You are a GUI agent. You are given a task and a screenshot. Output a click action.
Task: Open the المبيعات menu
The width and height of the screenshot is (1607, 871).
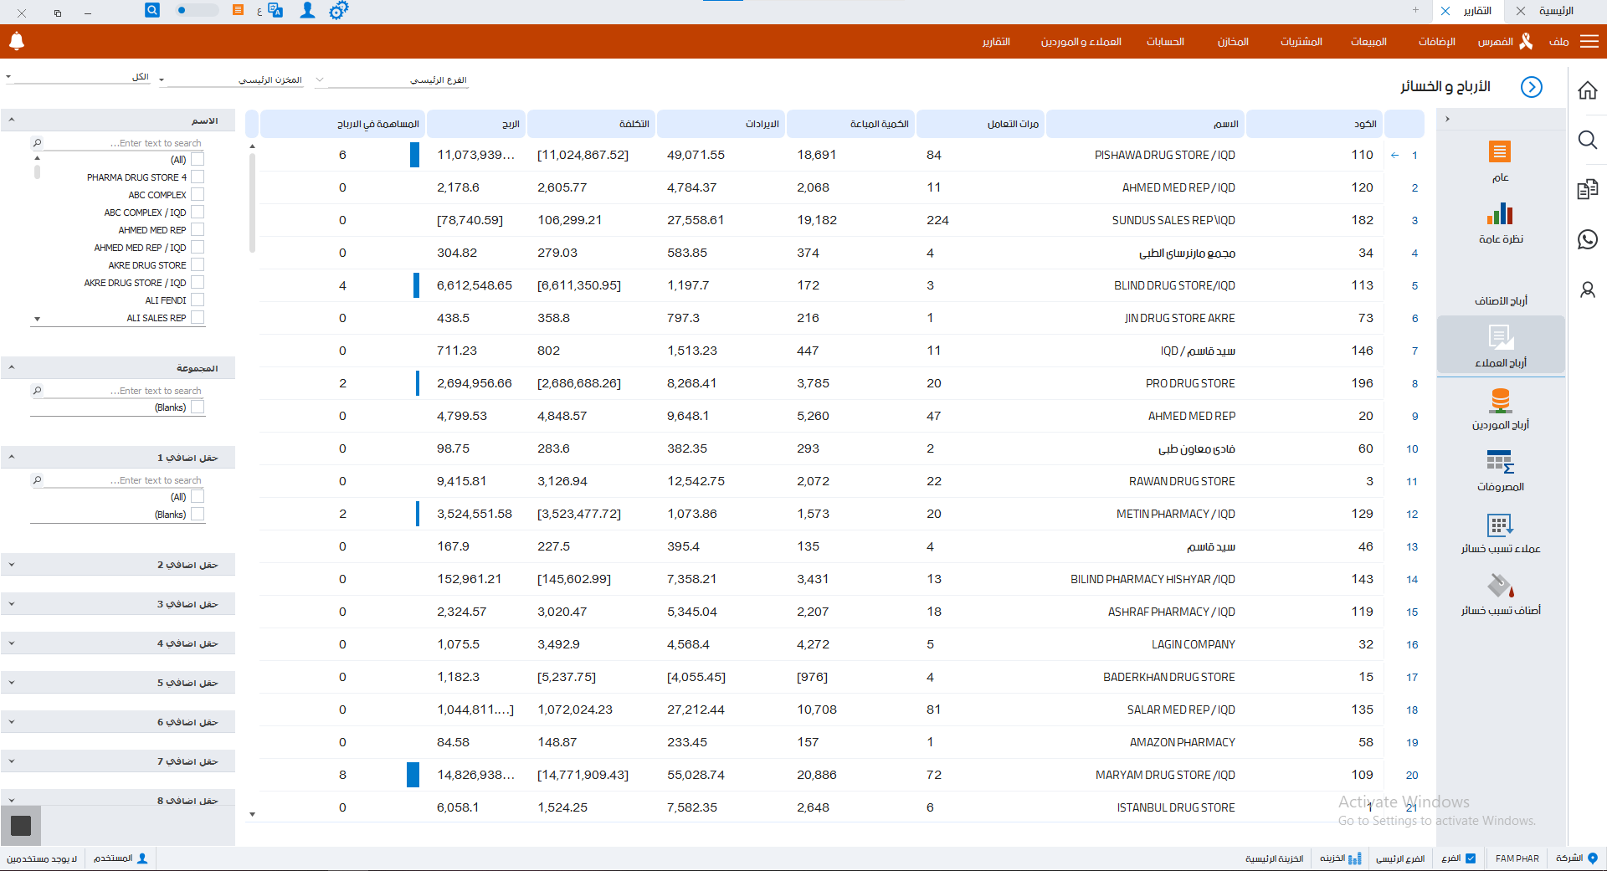coord(1368,42)
